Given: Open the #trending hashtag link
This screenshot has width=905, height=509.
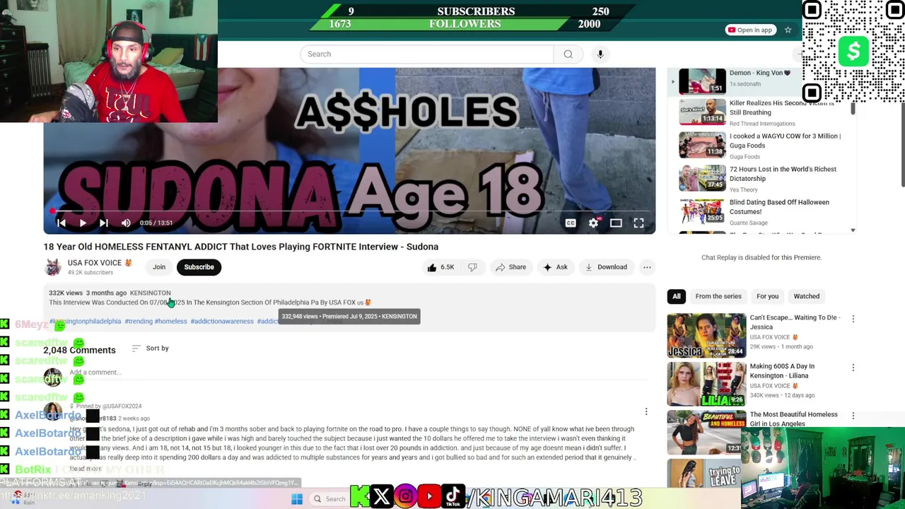Looking at the screenshot, I should (139, 322).
